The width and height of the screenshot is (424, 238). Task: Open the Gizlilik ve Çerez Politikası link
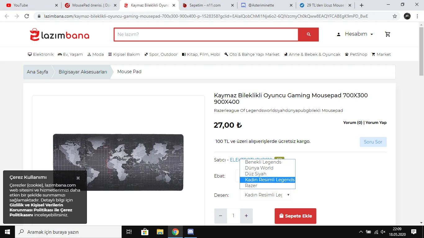pyautogui.click(x=41, y=210)
